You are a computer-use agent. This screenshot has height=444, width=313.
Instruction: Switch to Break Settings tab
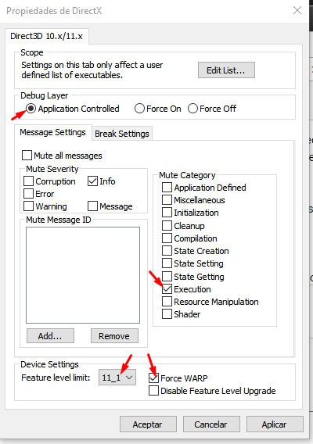(122, 134)
